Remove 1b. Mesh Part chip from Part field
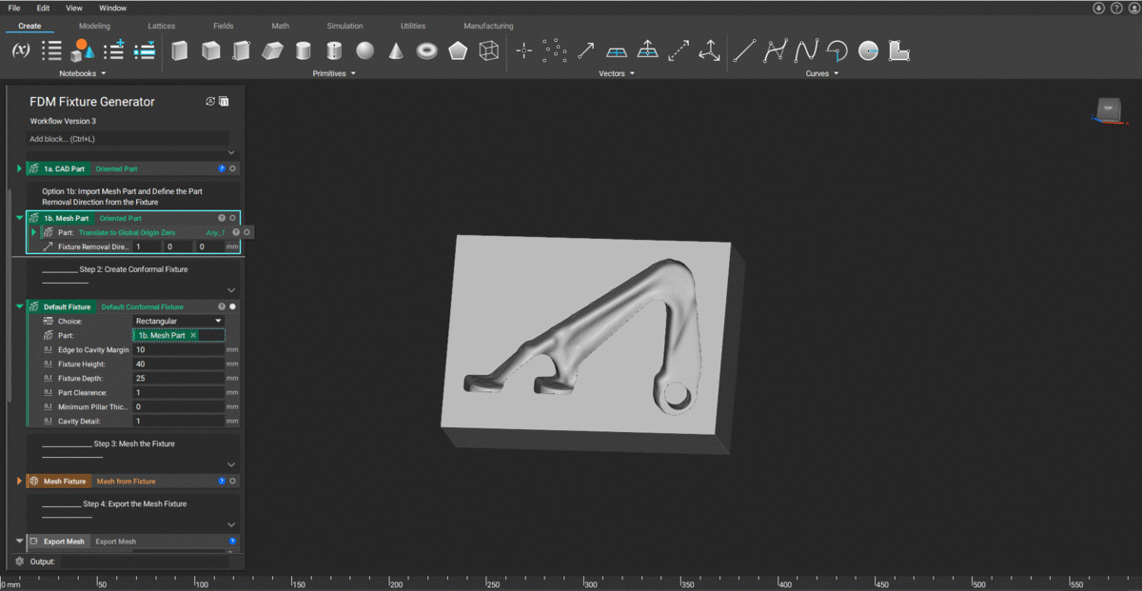The height and width of the screenshot is (591, 1142). click(193, 335)
